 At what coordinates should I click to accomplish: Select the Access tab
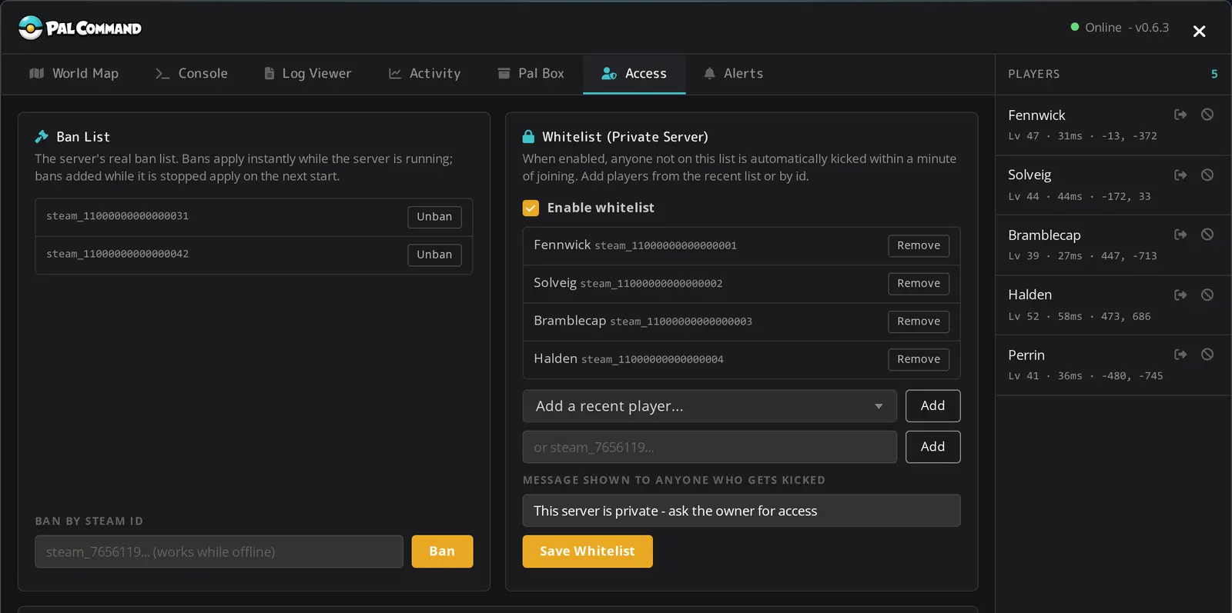(634, 74)
